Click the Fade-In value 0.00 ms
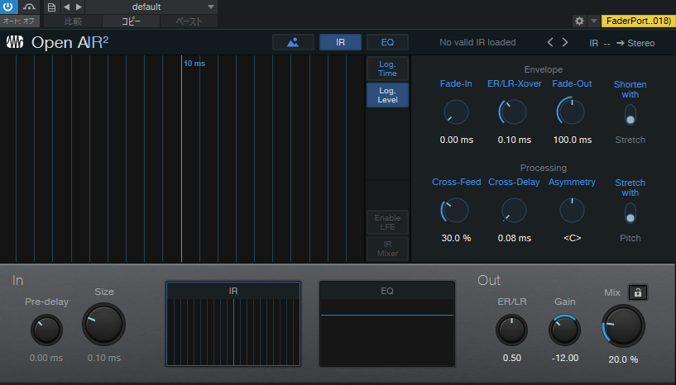 coord(457,140)
